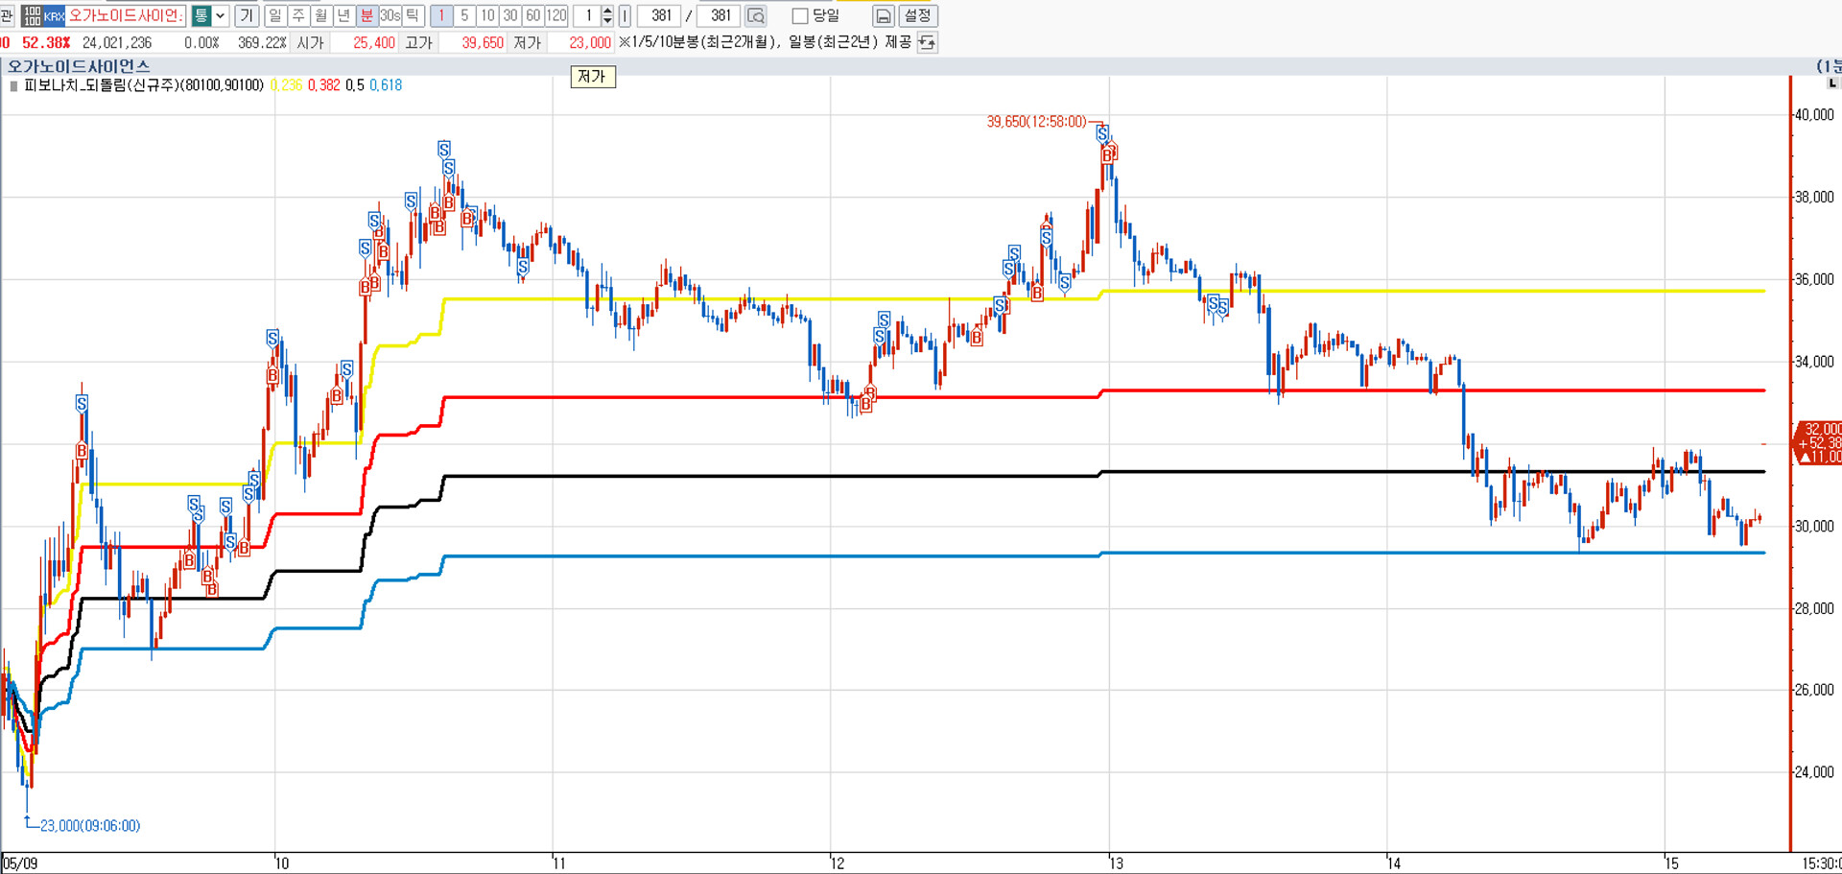Click the KRX exchange badge icon
This screenshot has width=1842, height=874.
click(x=55, y=15)
